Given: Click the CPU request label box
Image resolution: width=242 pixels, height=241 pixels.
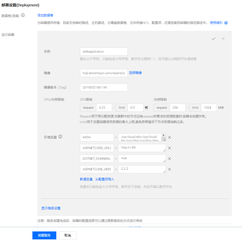Looking at the screenshot, I should click(88, 108).
